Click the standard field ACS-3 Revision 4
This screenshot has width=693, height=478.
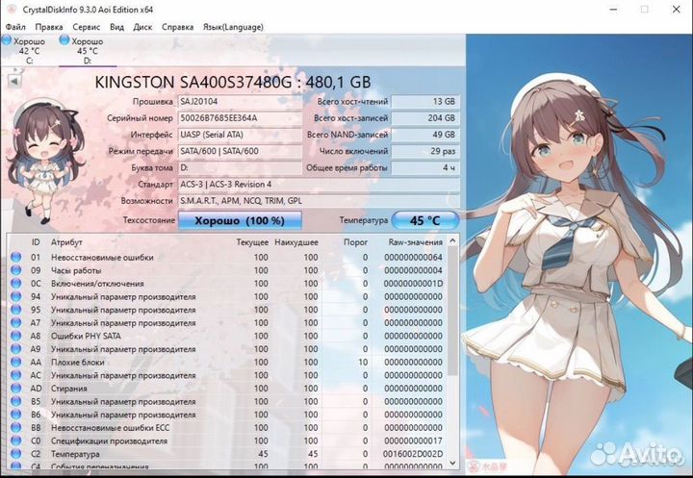(x=319, y=185)
